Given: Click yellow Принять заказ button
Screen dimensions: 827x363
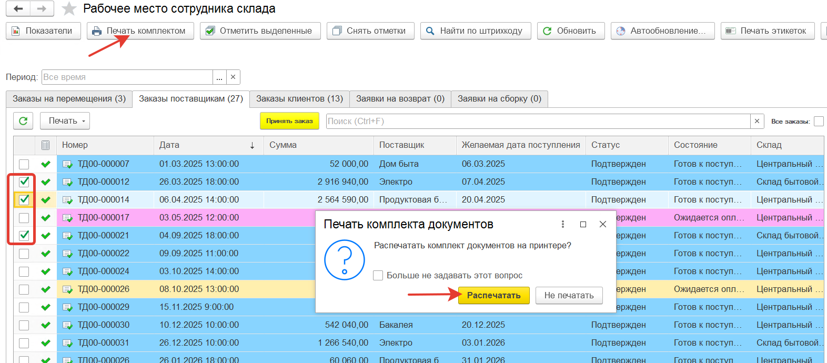Looking at the screenshot, I should (289, 121).
